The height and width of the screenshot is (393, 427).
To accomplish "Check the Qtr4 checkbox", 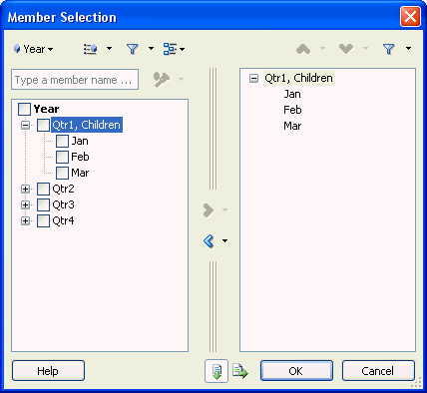I will (x=43, y=220).
